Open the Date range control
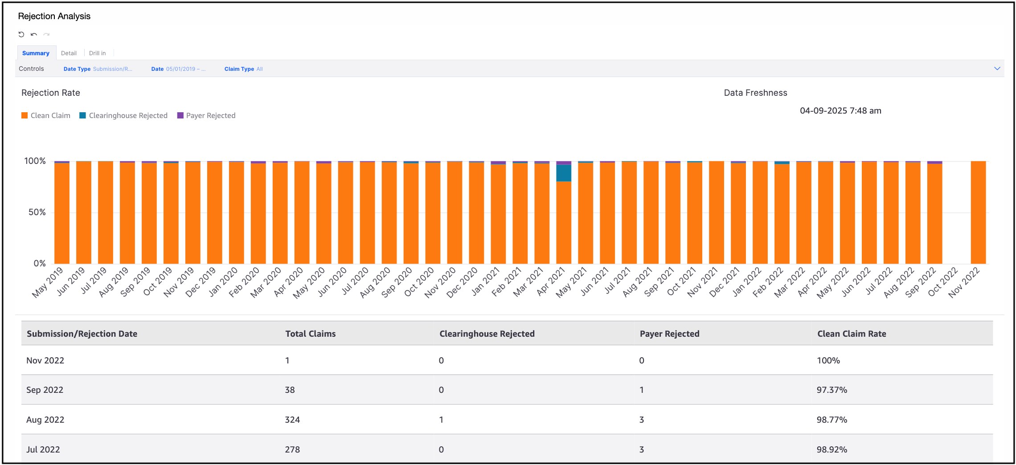Image resolution: width=1016 pixels, height=465 pixels. 178,69
